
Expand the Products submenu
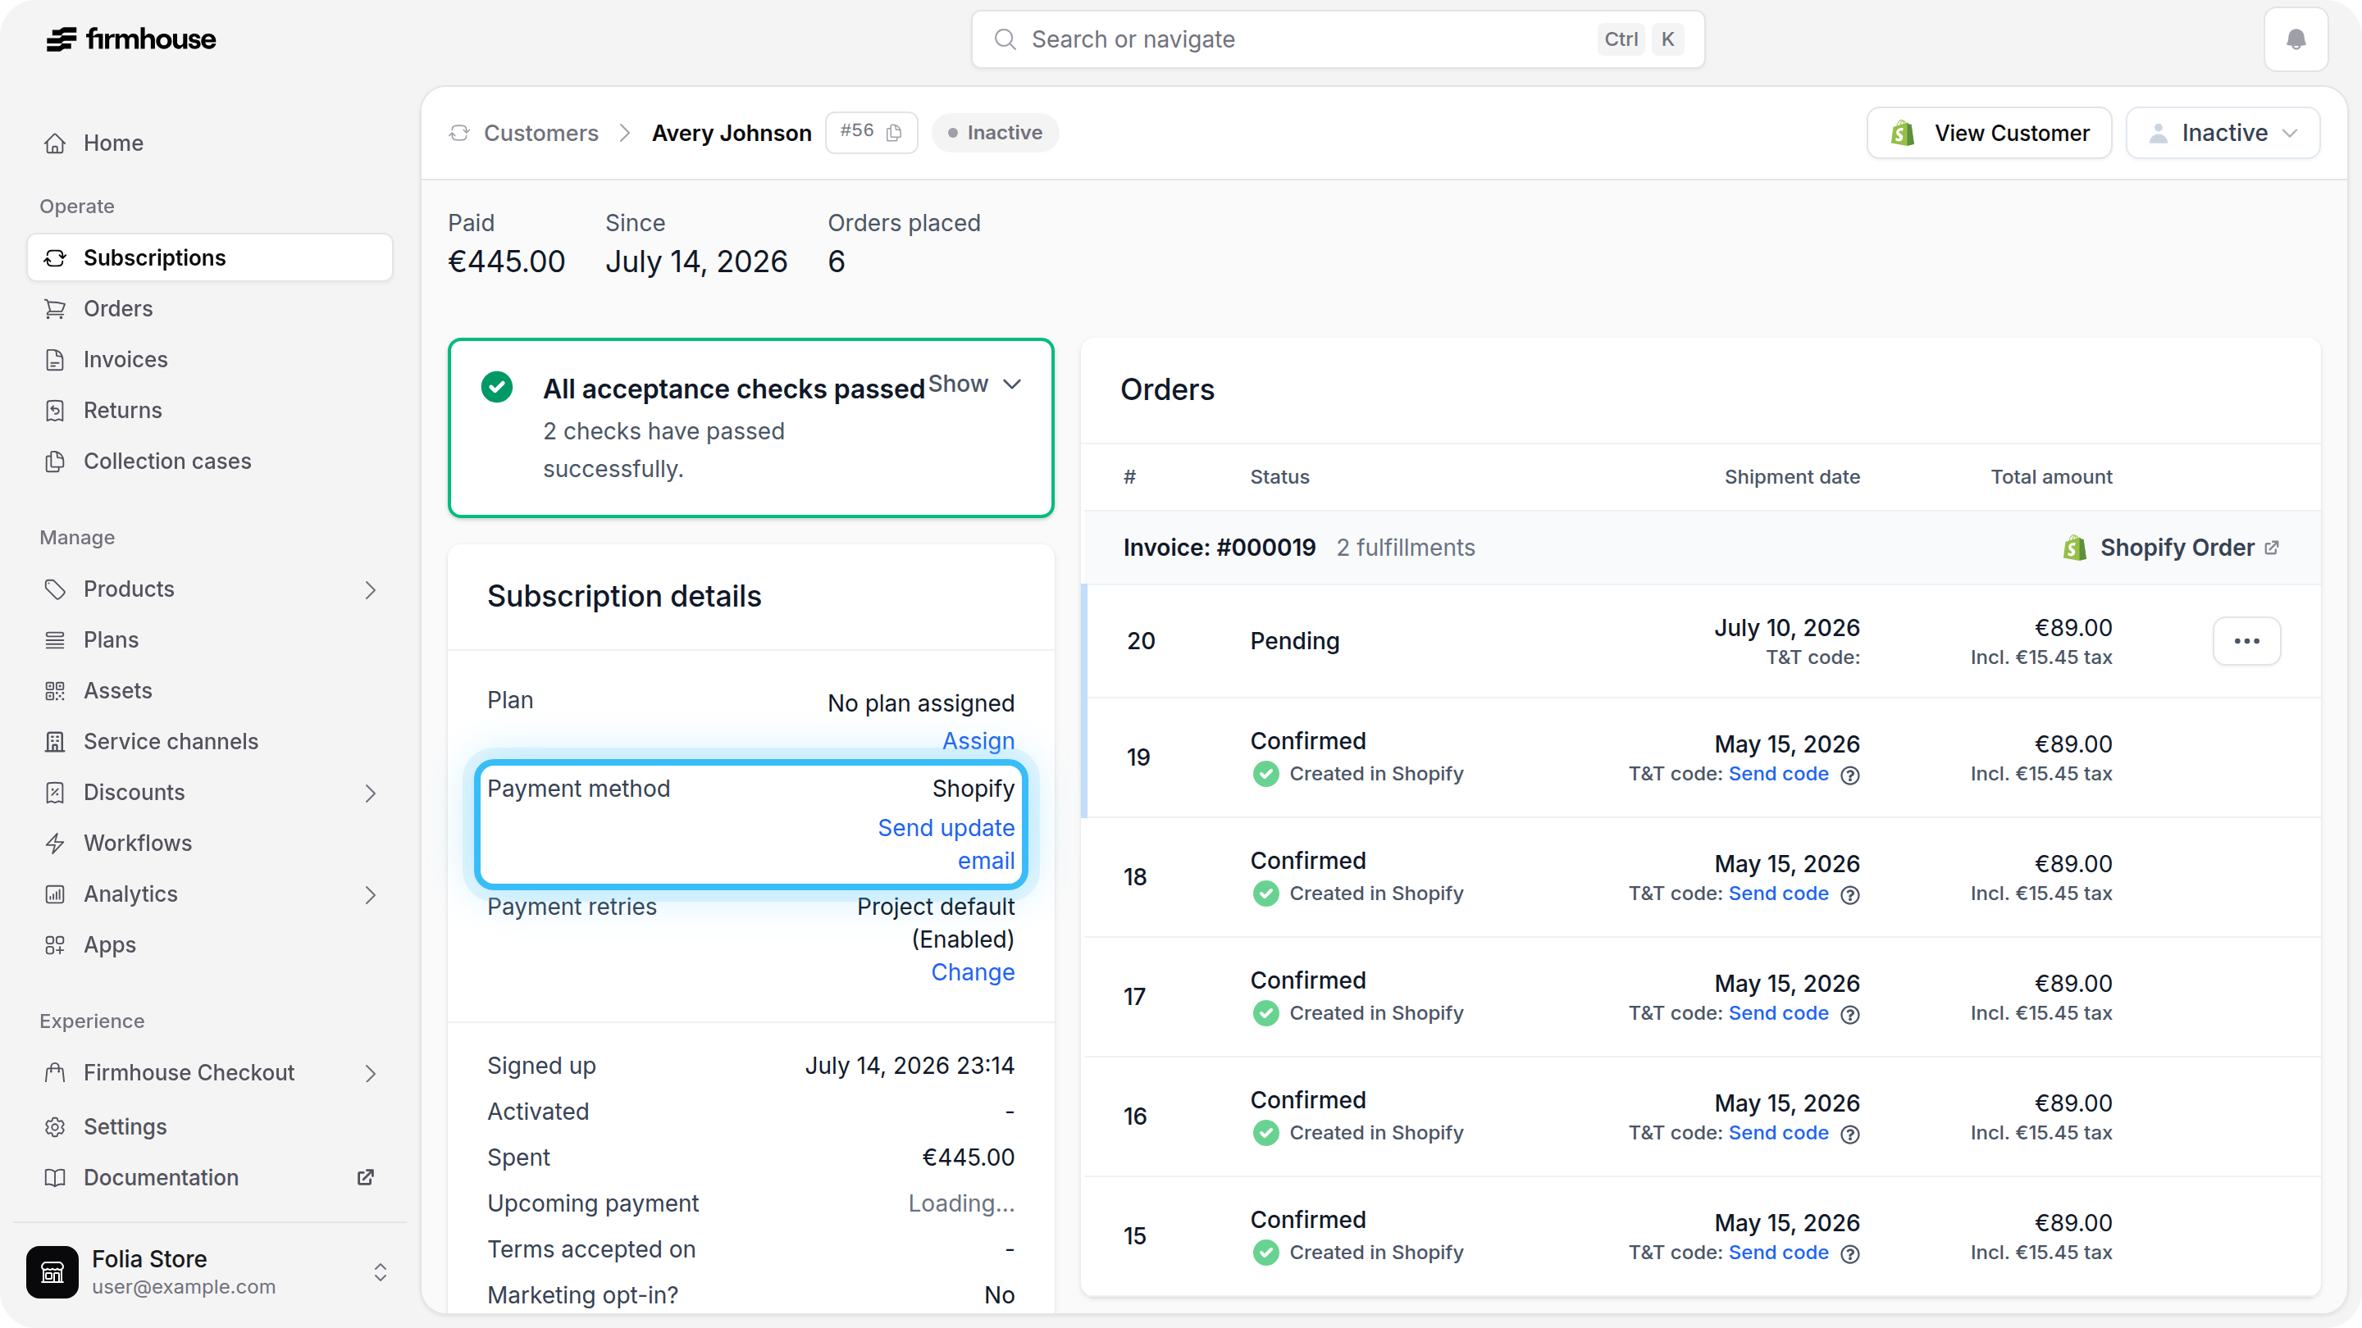[371, 590]
